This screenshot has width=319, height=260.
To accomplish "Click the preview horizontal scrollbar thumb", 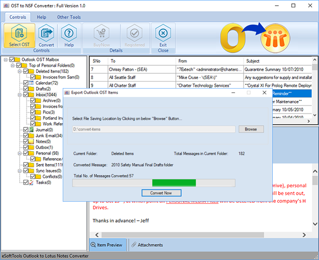I will tap(183, 235).
